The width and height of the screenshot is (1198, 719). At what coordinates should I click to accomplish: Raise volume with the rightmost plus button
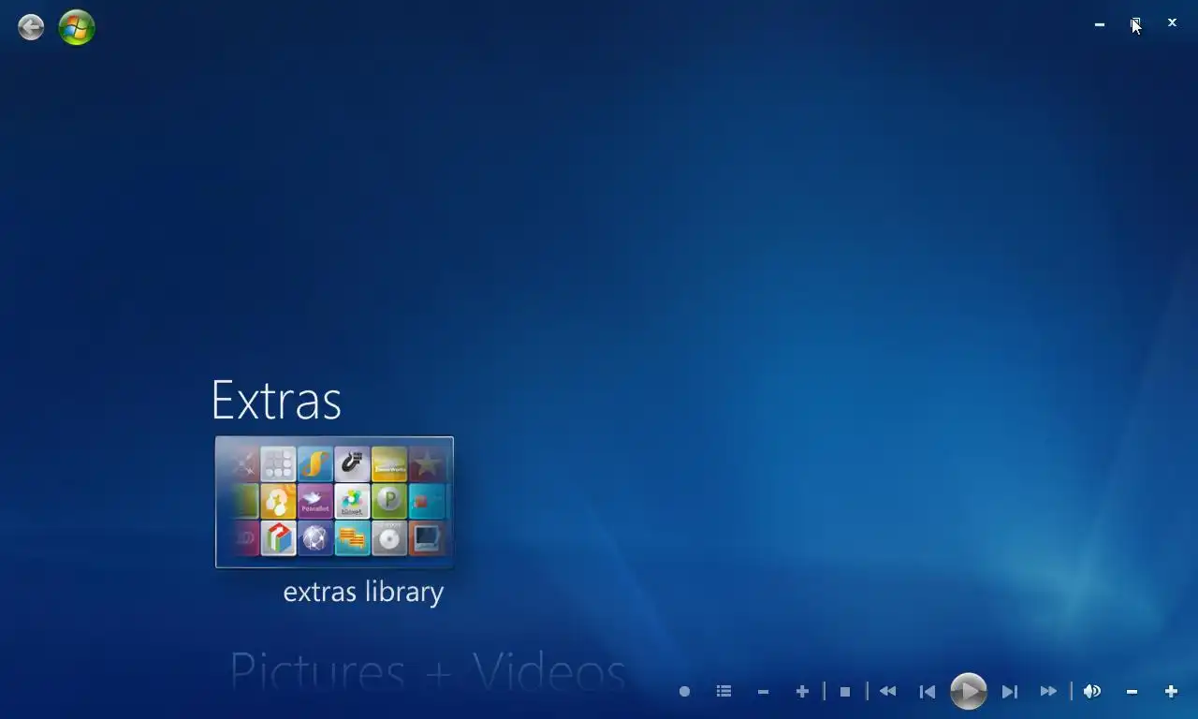coord(1171,692)
